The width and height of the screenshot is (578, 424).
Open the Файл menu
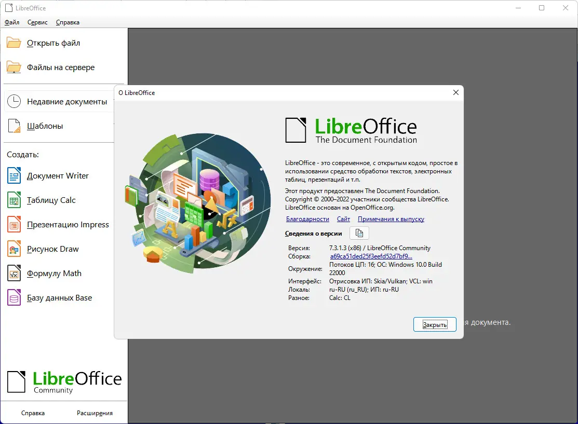point(11,22)
